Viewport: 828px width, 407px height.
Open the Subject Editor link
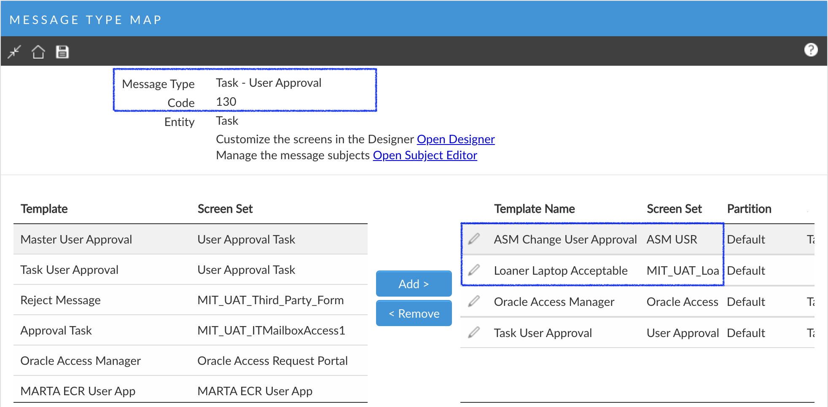click(425, 155)
